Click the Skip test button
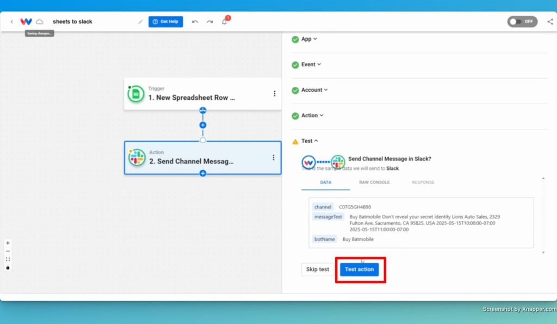Screen dimensions: 557x324 coord(318,269)
